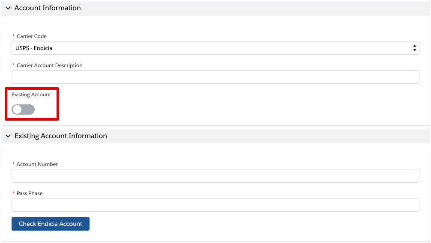Click the Existing Account toggle label

(x=31, y=95)
